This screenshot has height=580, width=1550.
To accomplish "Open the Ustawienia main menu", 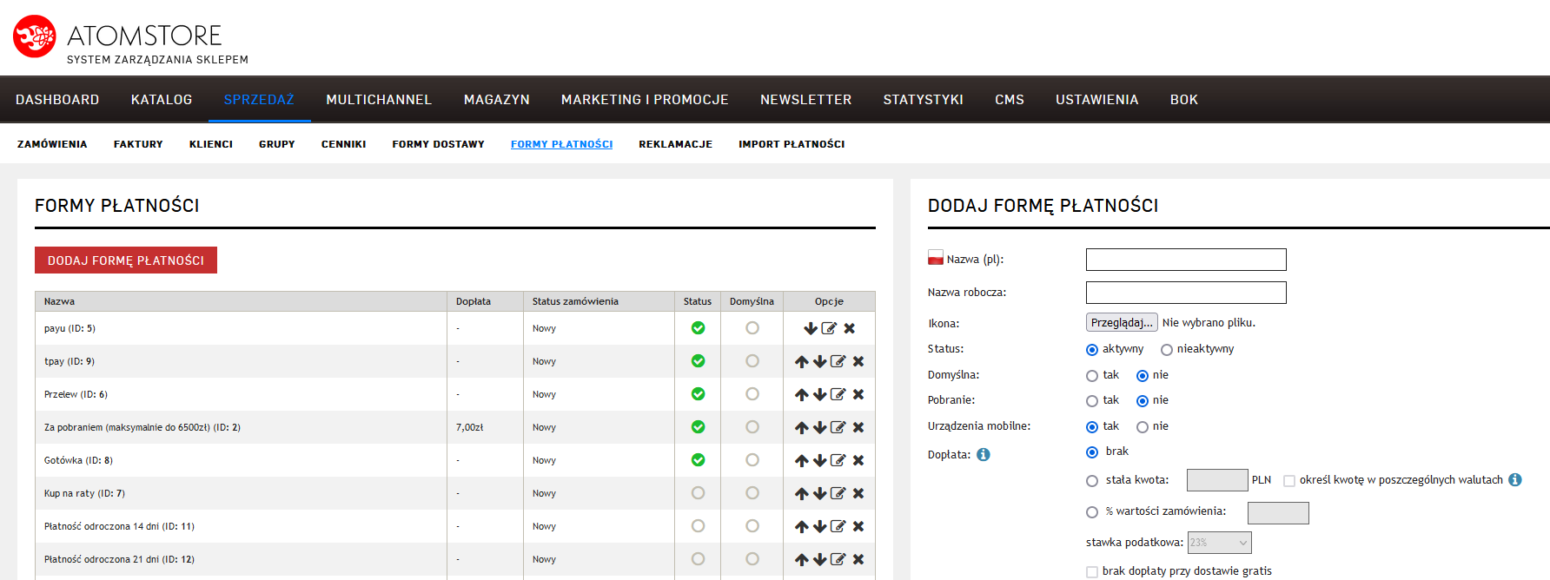I will [x=1096, y=100].
